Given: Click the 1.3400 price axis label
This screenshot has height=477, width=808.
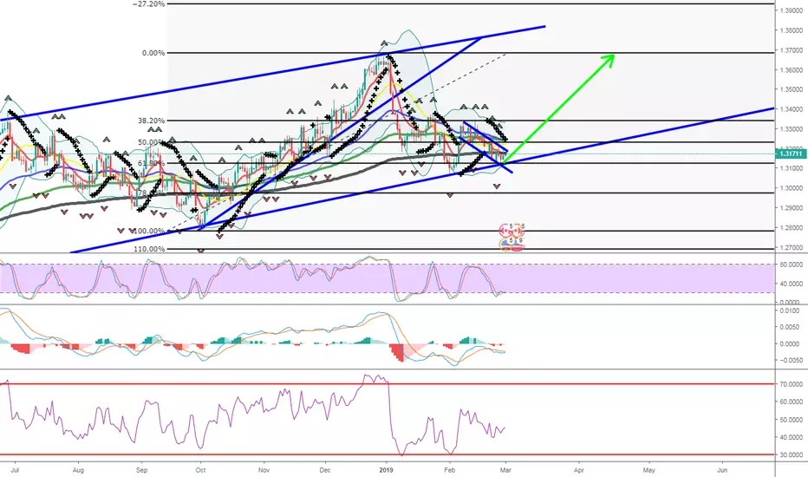Looking at the screenshot, I should click(793, 109).
